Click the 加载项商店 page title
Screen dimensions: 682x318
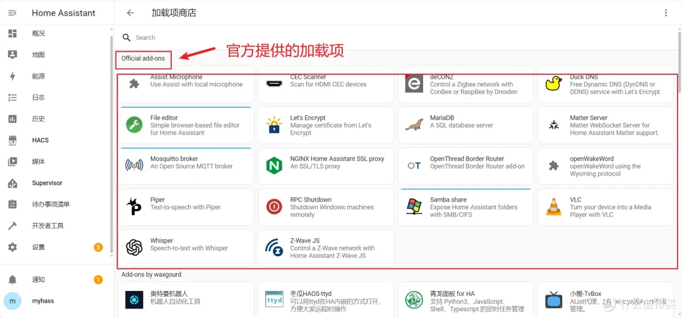pyautogui.click(x=174, y=13)
